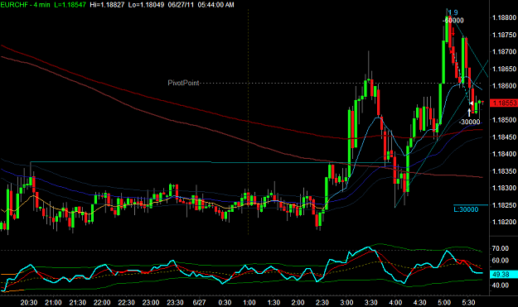Click the 1.18350 price axis label
Screen dimensions: 518x307
(x=504, y=171)
